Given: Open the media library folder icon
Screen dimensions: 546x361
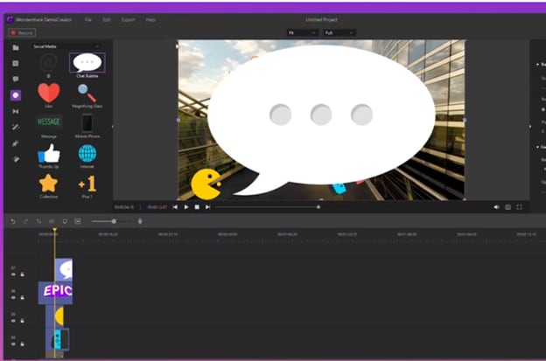Looking at the screenshot, I should pos(16,48).
